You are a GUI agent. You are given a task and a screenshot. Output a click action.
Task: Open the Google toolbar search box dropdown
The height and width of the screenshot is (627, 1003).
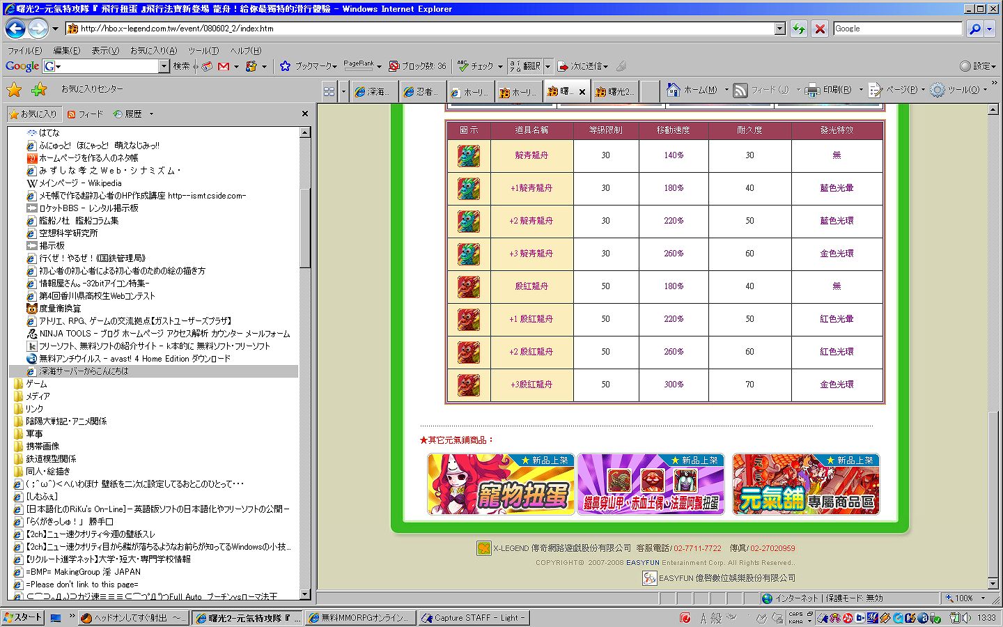[x=164, y=66]
